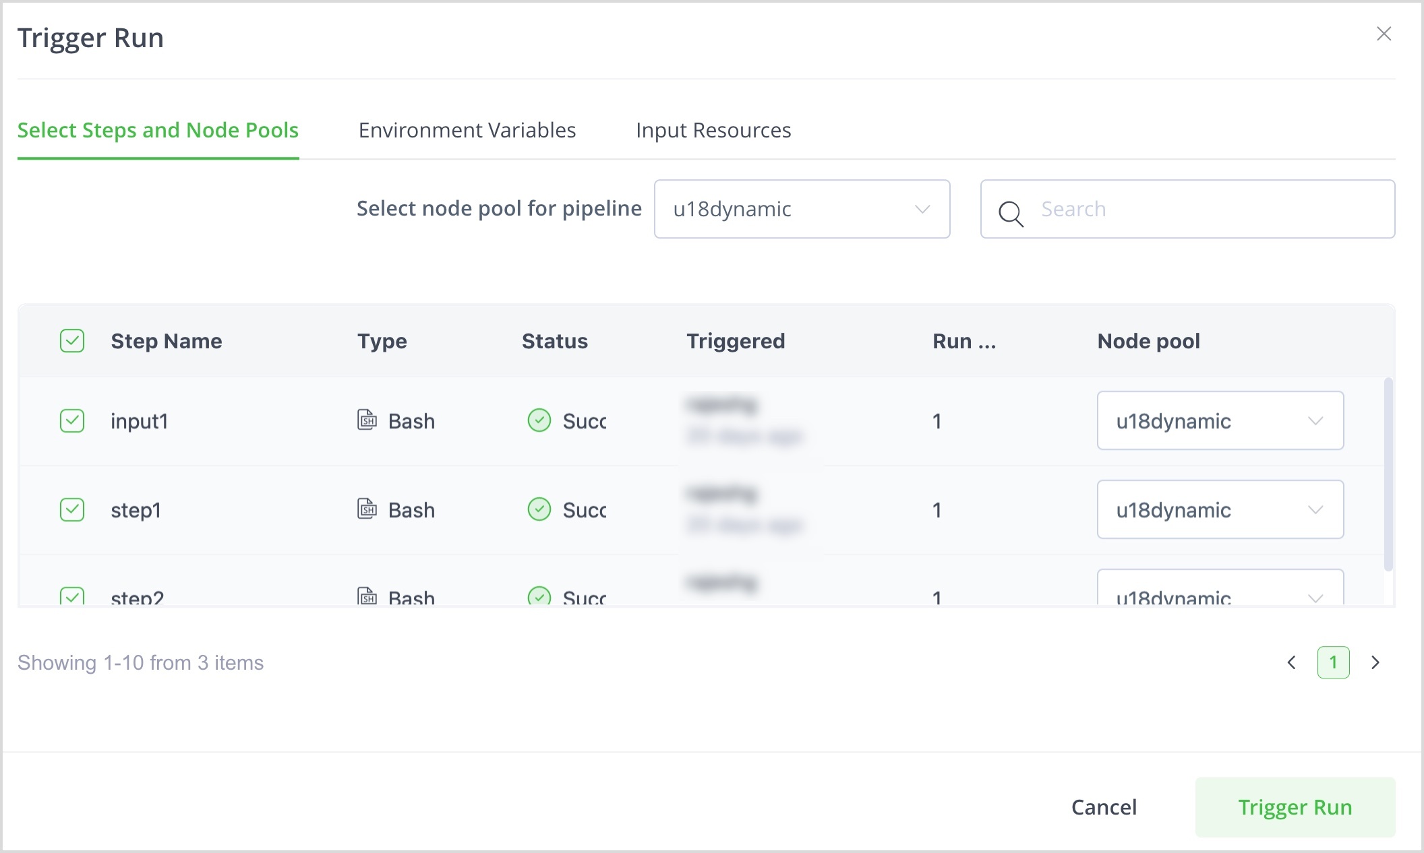Viewport: 1424px width, 853px height.
Task: Click the vertical scrollbar of the steps table
Action: pyautogui.click(x=1388, y=474)
